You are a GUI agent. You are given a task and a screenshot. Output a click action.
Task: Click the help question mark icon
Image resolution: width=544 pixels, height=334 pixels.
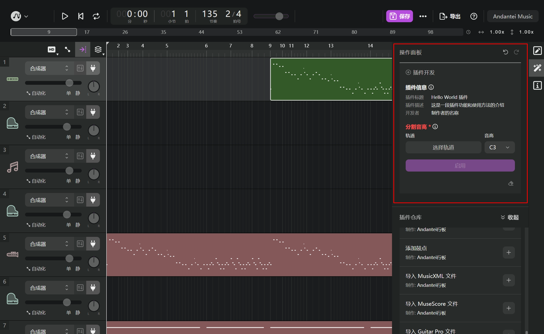(474, 16)
